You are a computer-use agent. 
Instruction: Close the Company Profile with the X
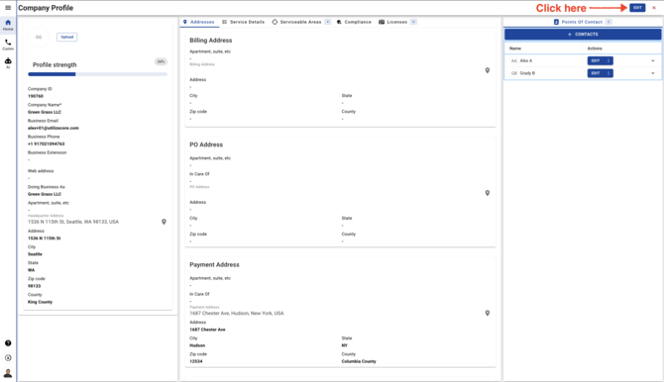pyautogui.click(x=654, y=8)
